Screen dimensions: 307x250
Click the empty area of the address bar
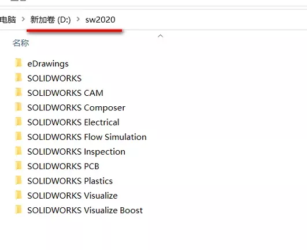coord(212,20)
